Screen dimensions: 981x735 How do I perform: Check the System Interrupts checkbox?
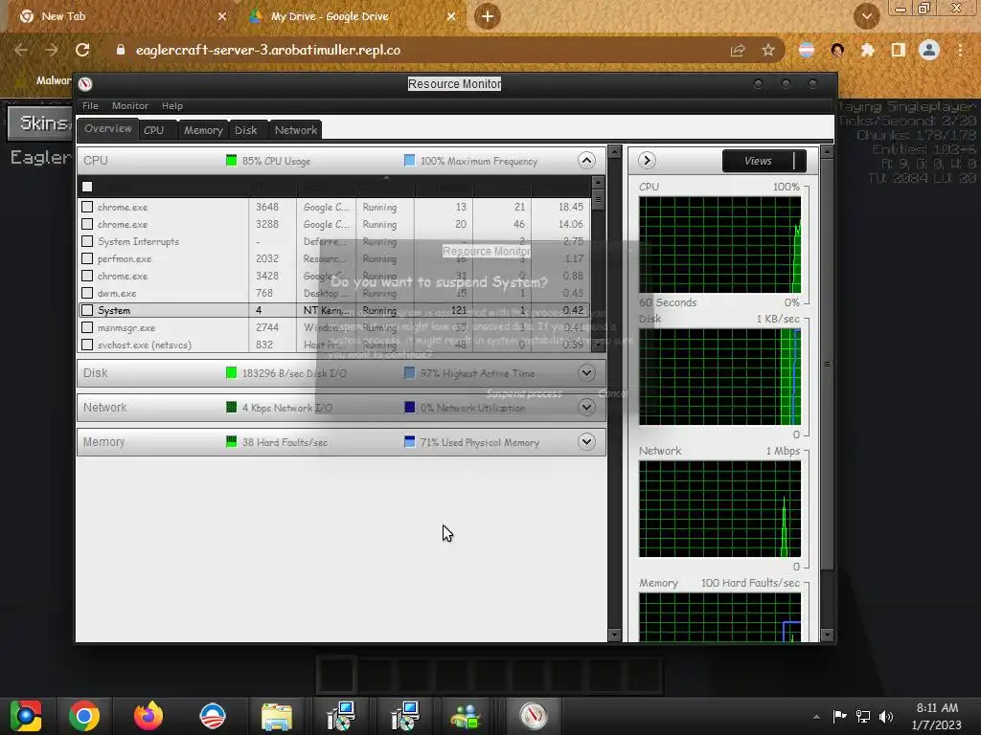87,241
